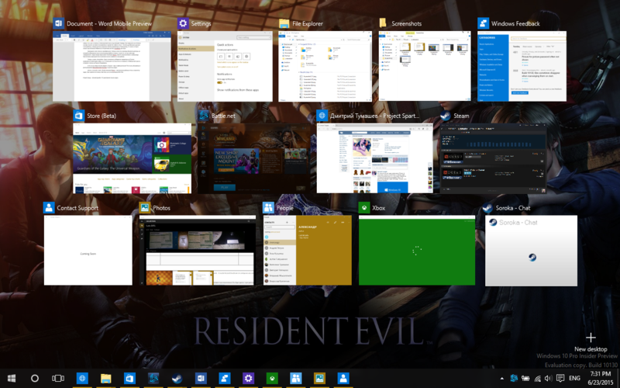Switch to the Soroka - Chat window thumbnail
The height and width of the screenshot is (388, 620).
coord(531,251)
